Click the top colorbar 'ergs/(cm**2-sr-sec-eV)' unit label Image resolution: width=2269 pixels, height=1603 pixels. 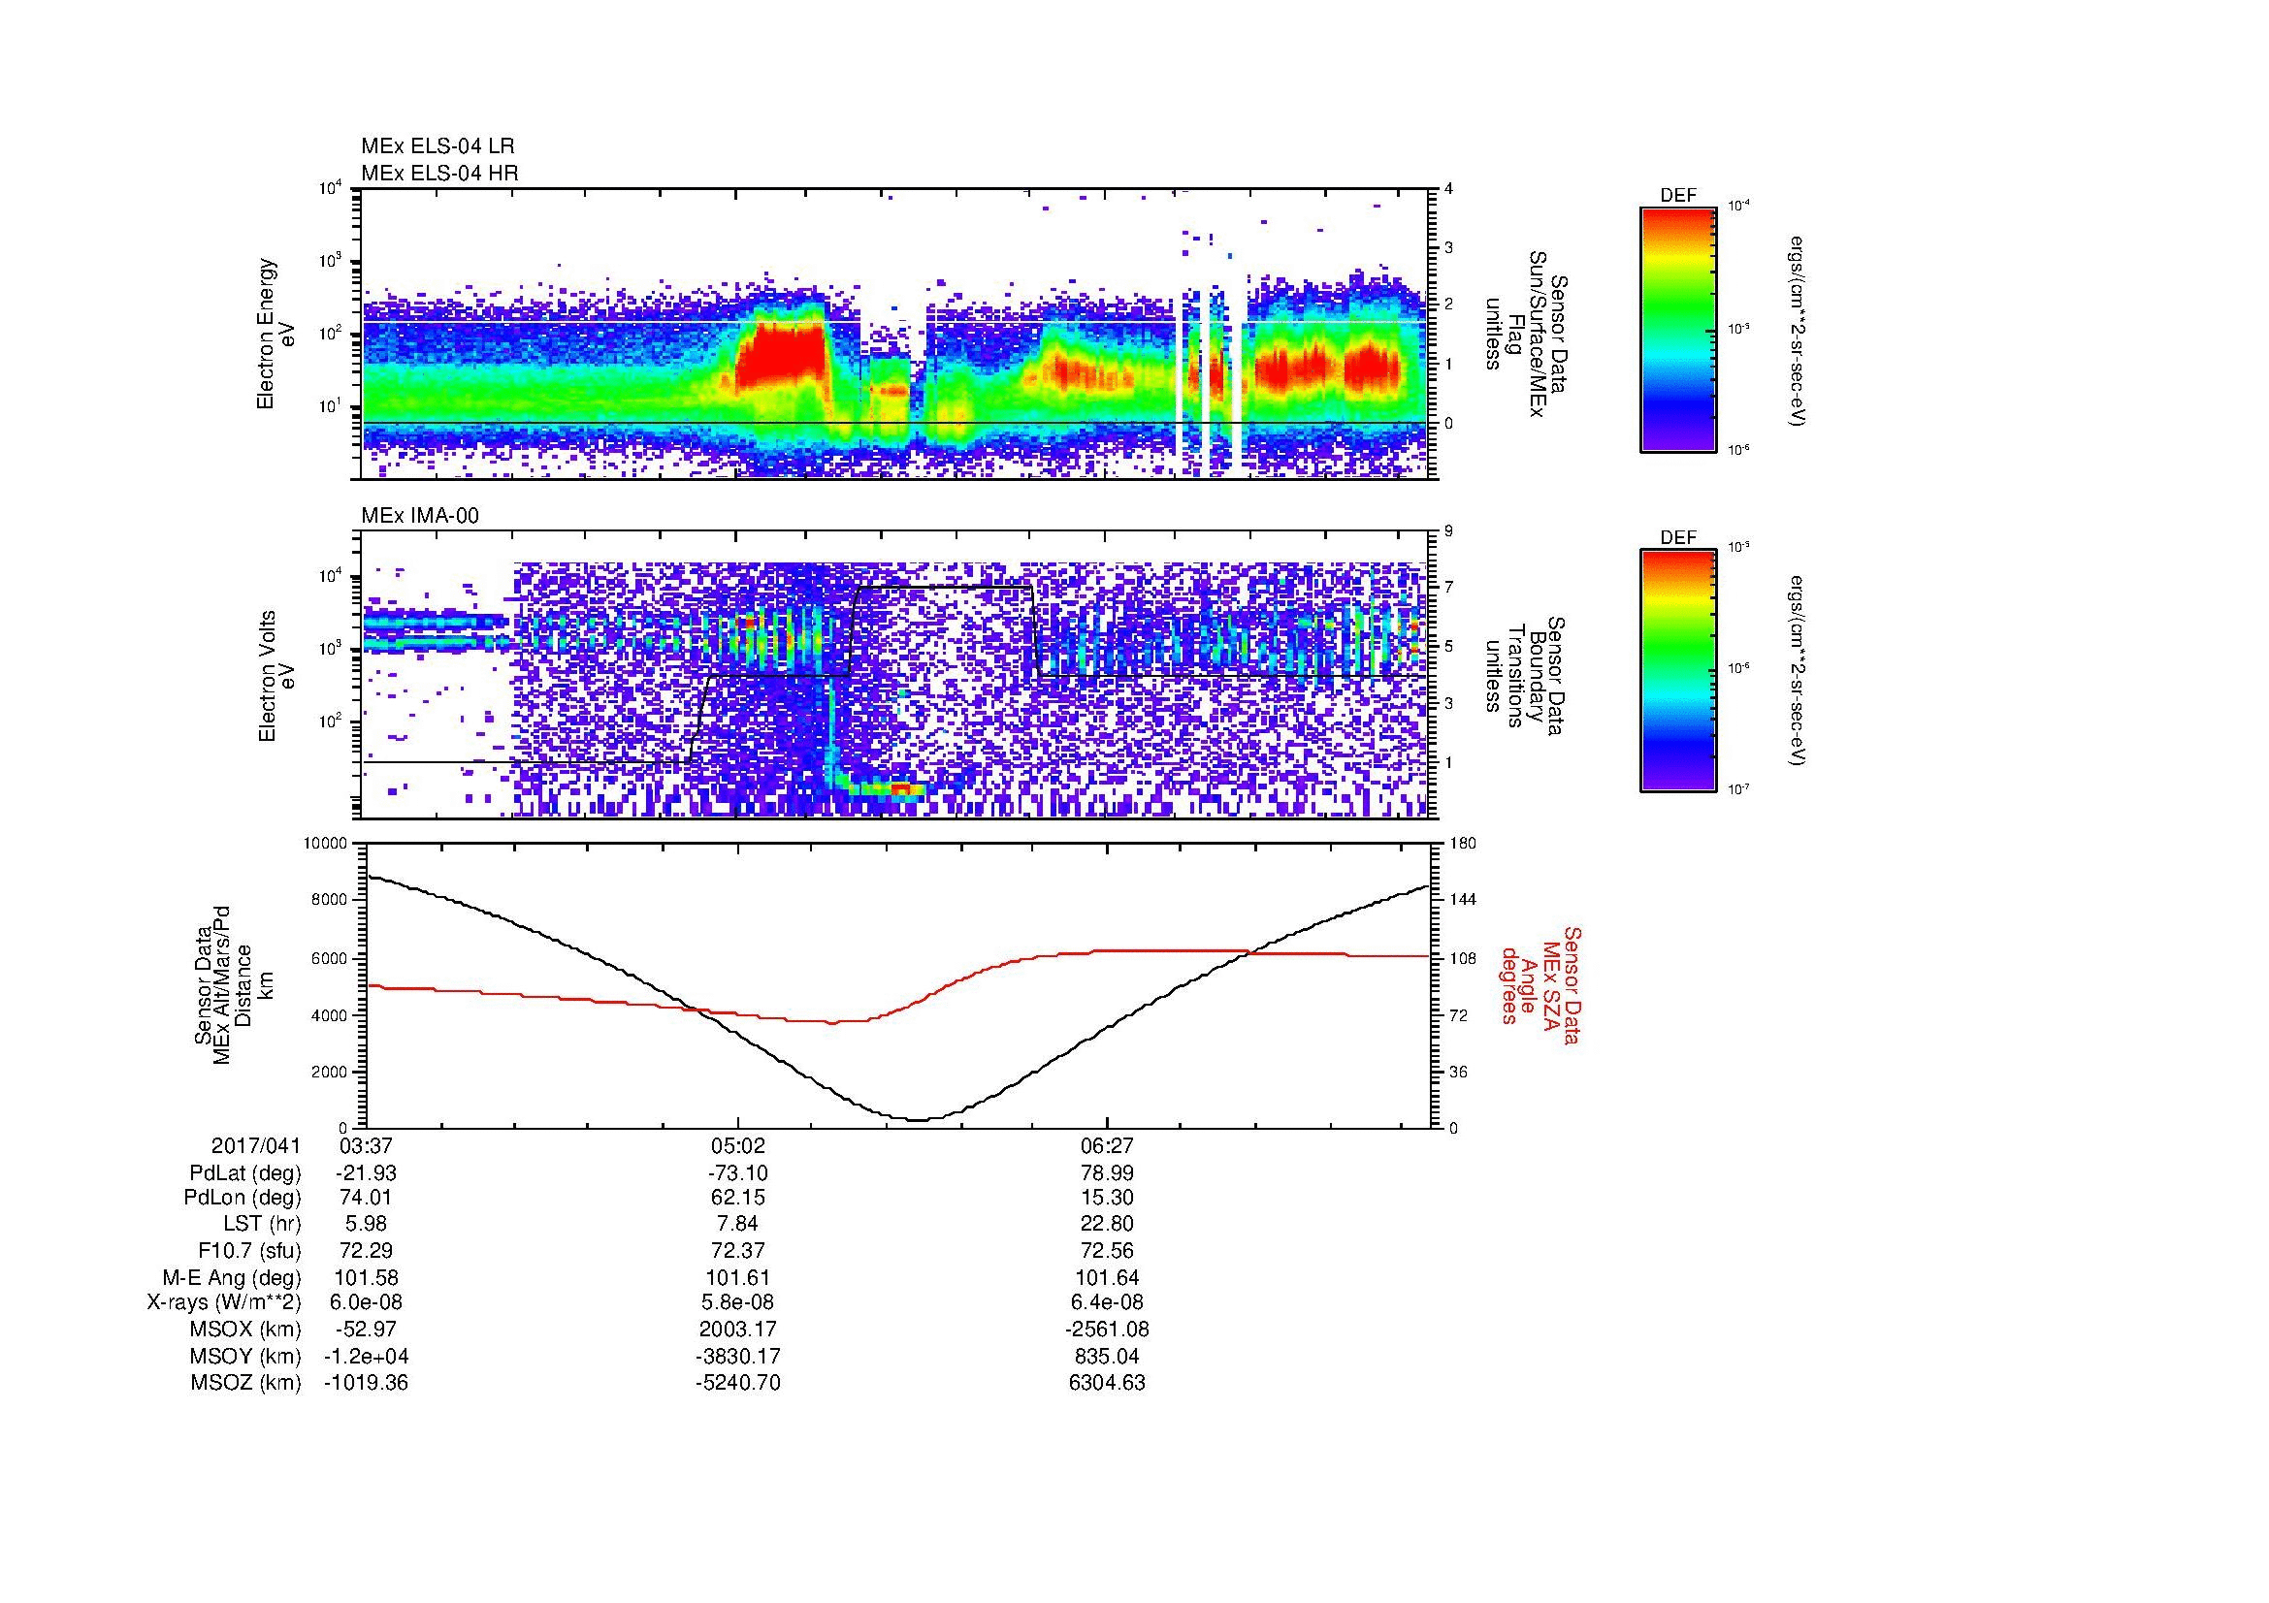click(x=1798, y=330)
